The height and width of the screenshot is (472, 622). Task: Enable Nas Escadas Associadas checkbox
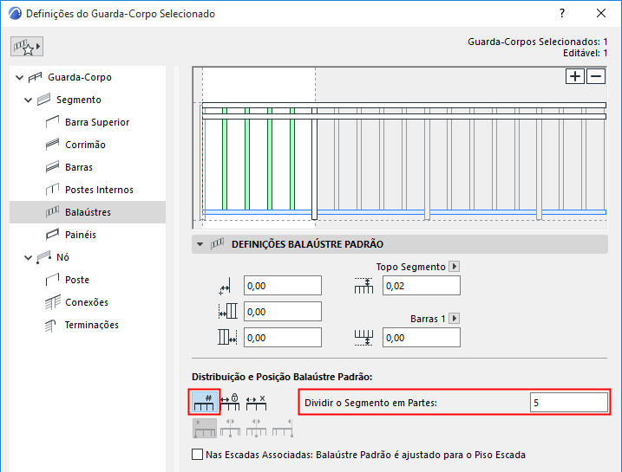pos(197,454)
